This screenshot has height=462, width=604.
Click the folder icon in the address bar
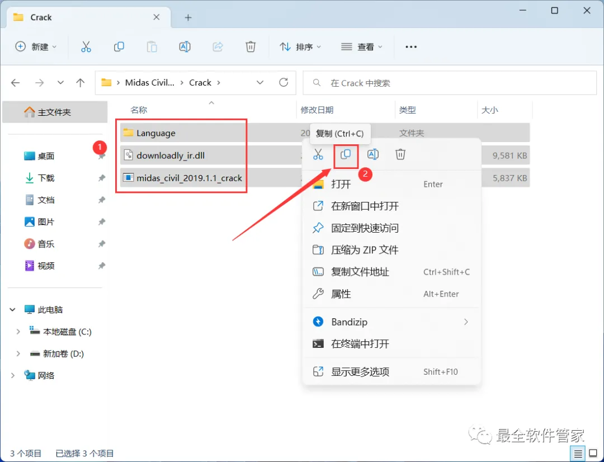[106, 82]
